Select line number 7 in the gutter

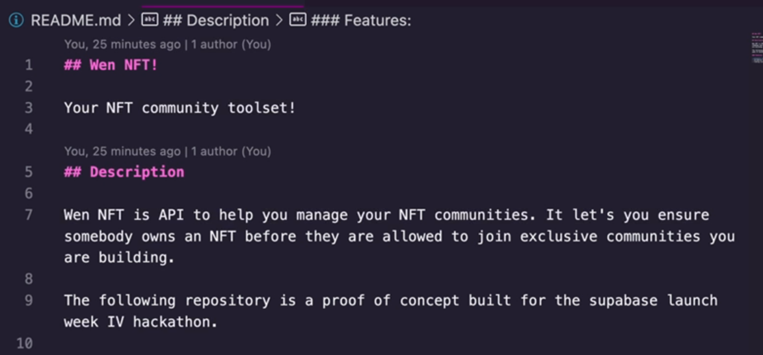(x=29, y=215)
